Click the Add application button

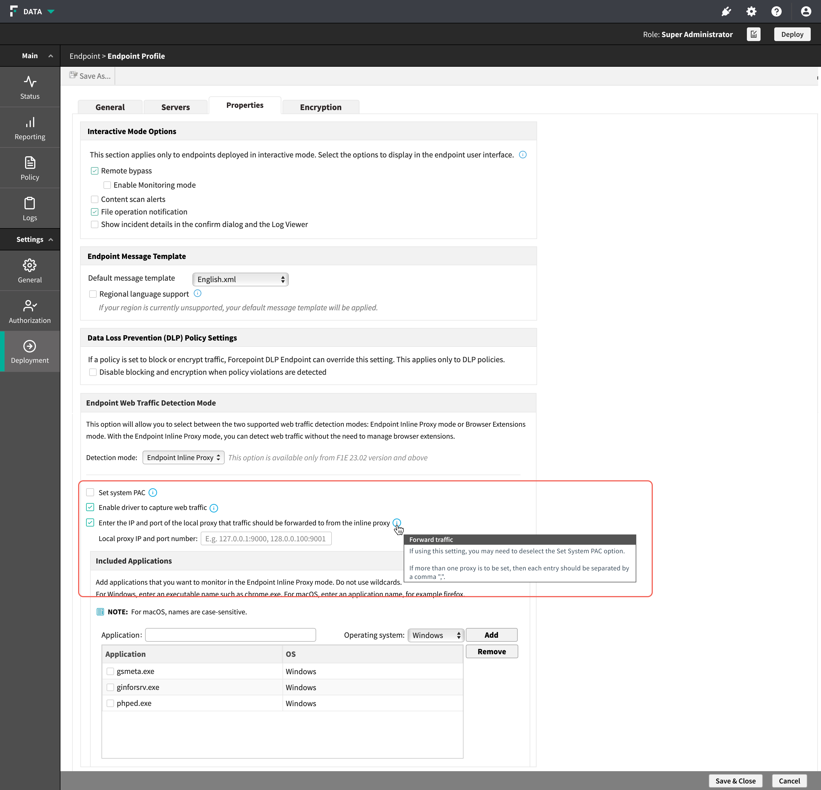coord(491,635)
